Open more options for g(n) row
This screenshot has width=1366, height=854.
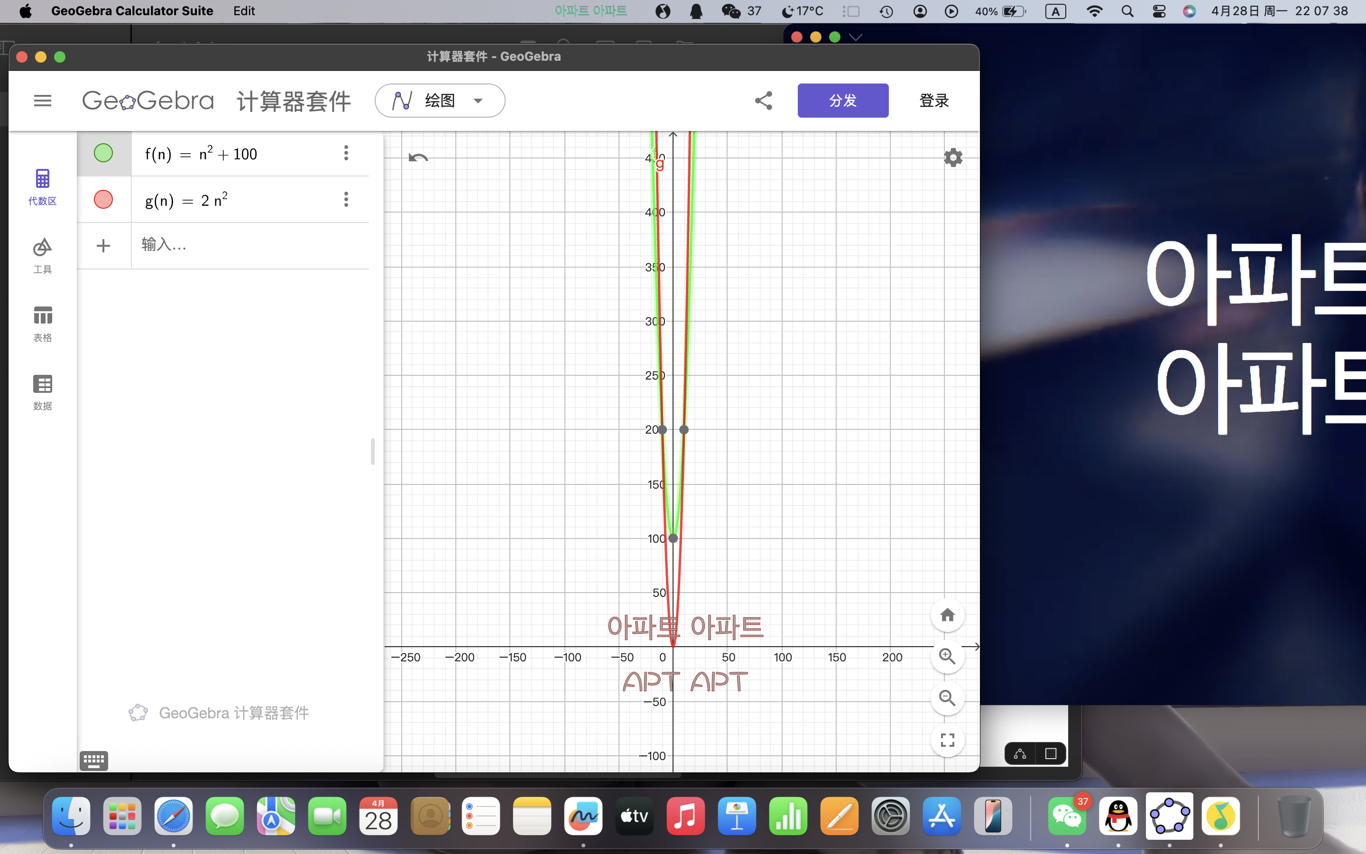(346, 199)
